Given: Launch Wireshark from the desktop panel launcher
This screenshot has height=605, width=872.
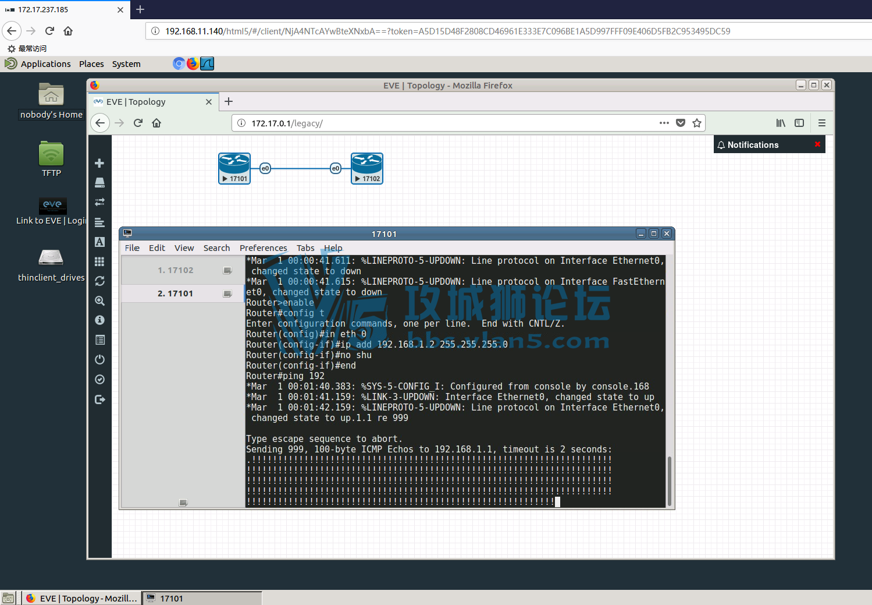Looking at the screenshot, I should tap(207, 63).
